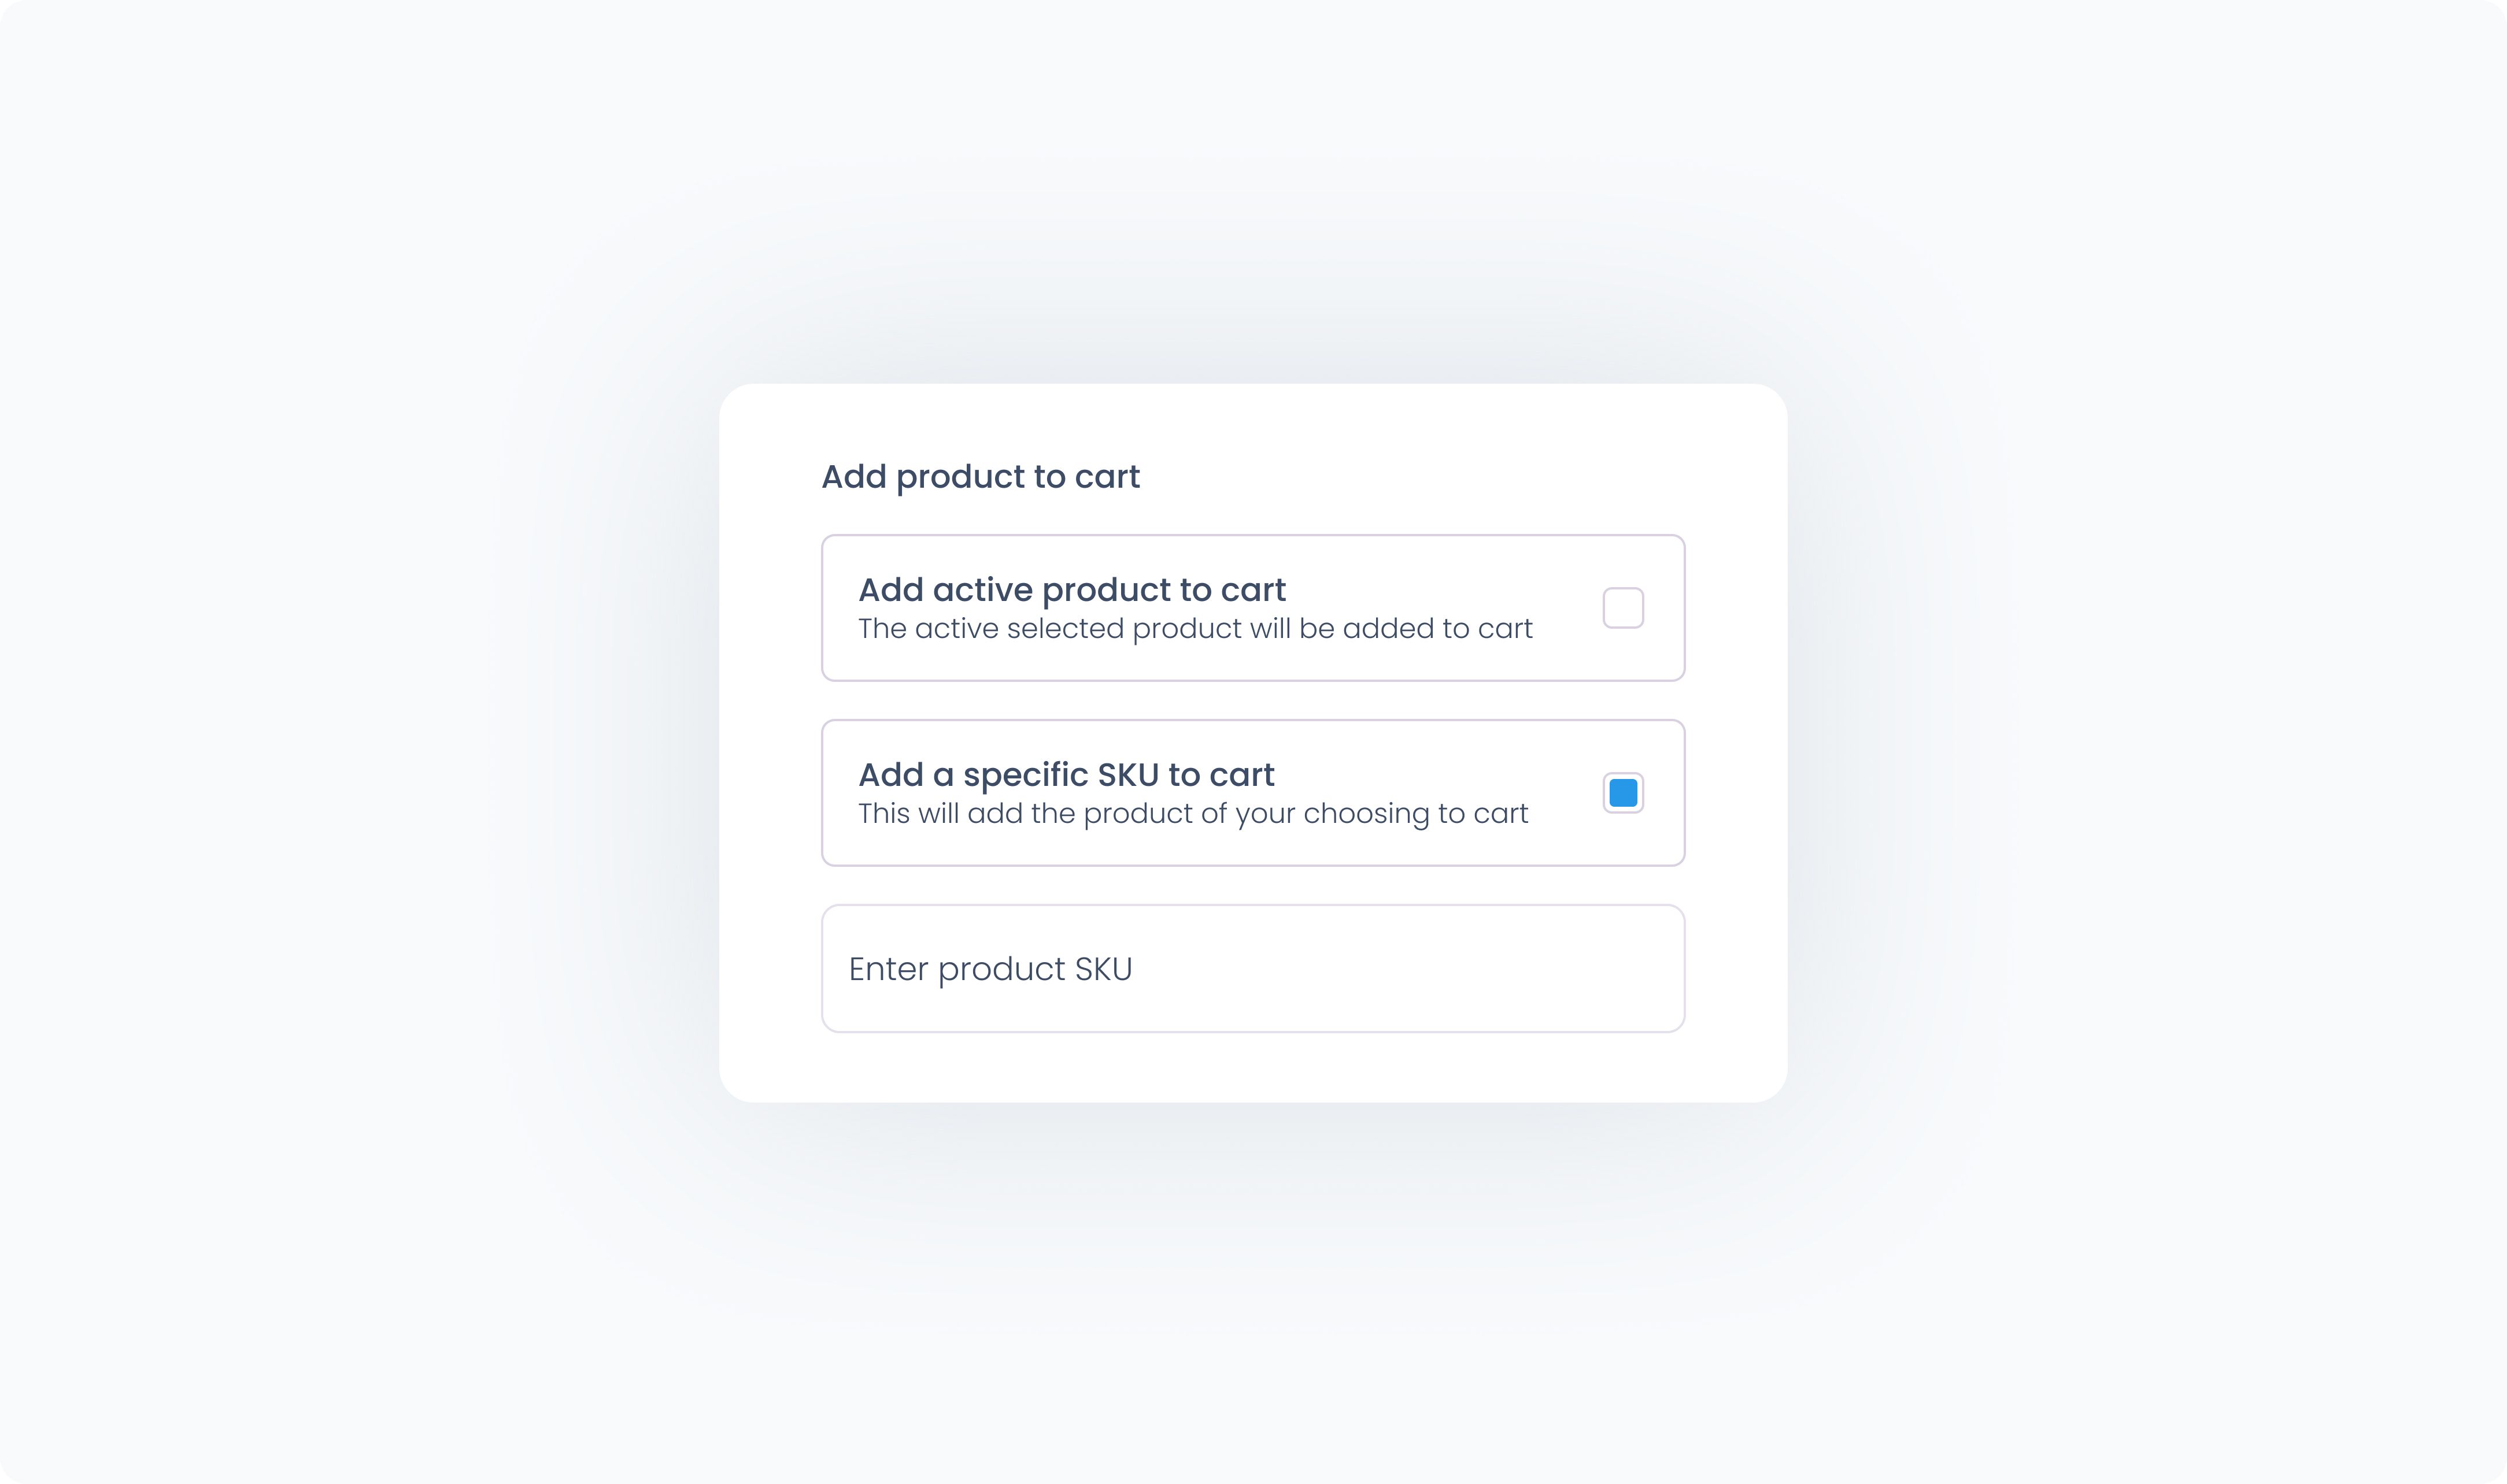Focus the Enter product SKU field

point(1252,968)
